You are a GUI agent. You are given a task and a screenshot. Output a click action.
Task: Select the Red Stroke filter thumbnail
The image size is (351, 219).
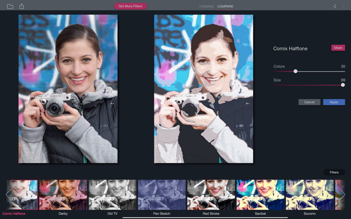pos(211,195)
